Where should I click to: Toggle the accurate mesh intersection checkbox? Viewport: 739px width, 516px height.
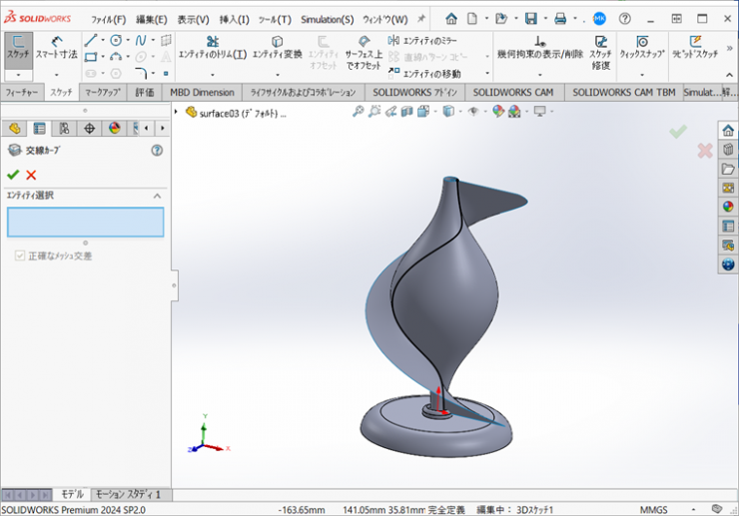tap(20, 257)
